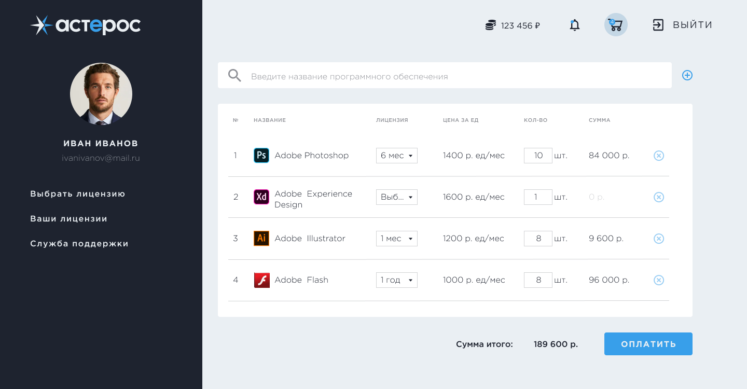Click the ИВАН ИВАНОВ name
747x389 pixels.
tap(101, 143)
